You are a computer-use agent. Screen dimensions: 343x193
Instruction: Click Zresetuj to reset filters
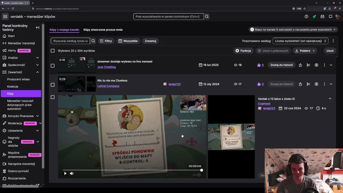click(x=150, y=41)
